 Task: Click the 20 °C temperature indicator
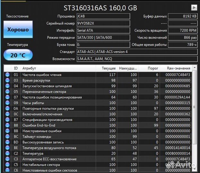point(18,55)
